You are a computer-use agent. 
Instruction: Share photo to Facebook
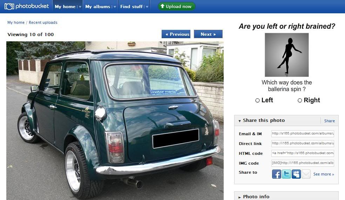point(276,174)
